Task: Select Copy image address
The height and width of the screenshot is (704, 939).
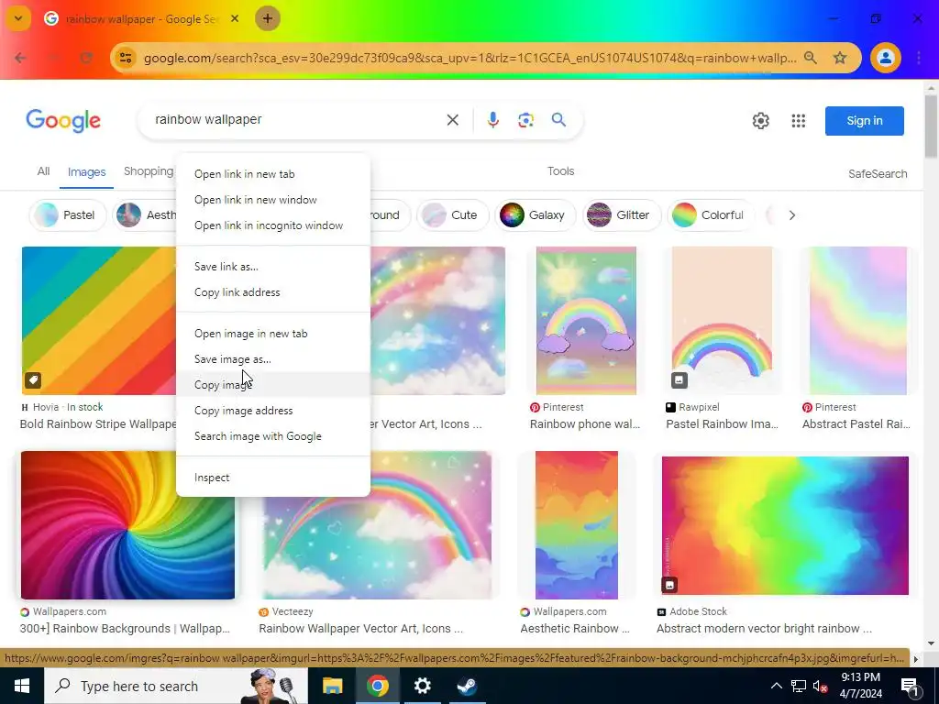Action: [273, 411]
